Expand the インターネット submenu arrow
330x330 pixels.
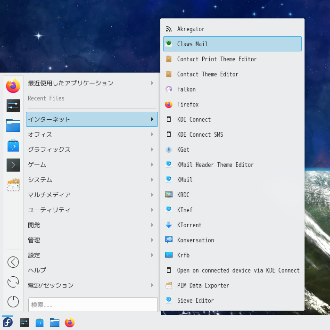tap(152, 119)
